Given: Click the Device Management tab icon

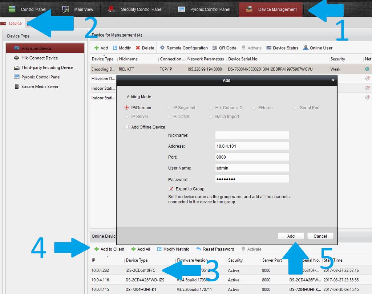Looking at the screenshot, I should pos(249,9).
